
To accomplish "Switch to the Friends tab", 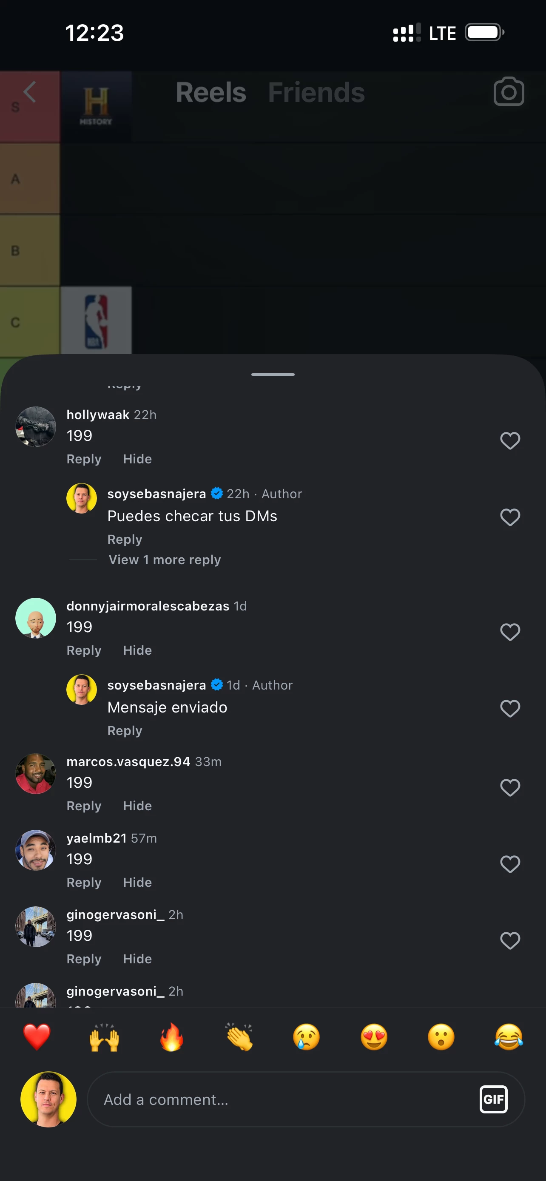I will pos(316,92).
